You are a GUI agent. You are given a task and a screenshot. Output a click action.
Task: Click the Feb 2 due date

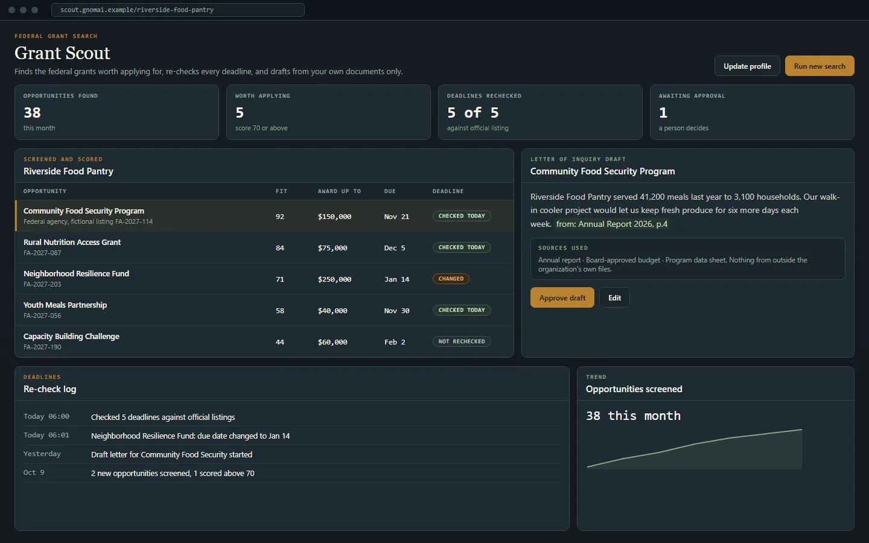coord(395,342)
